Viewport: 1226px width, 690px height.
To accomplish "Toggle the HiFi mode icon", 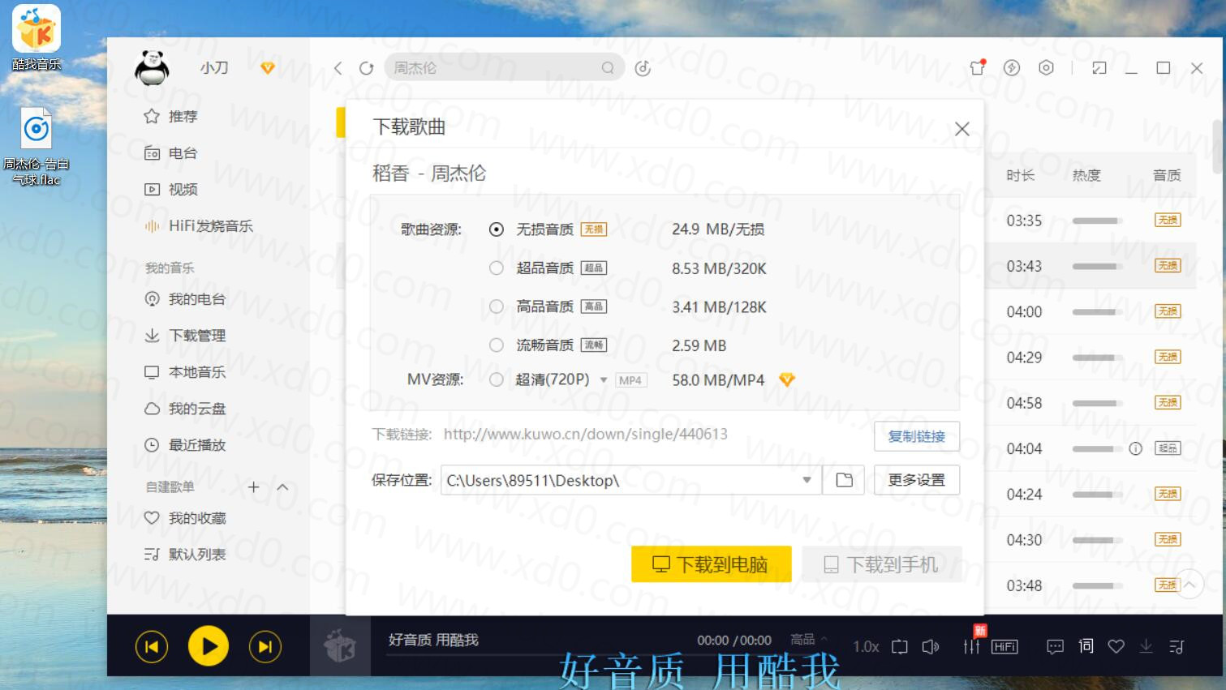I will [1004, 647].
